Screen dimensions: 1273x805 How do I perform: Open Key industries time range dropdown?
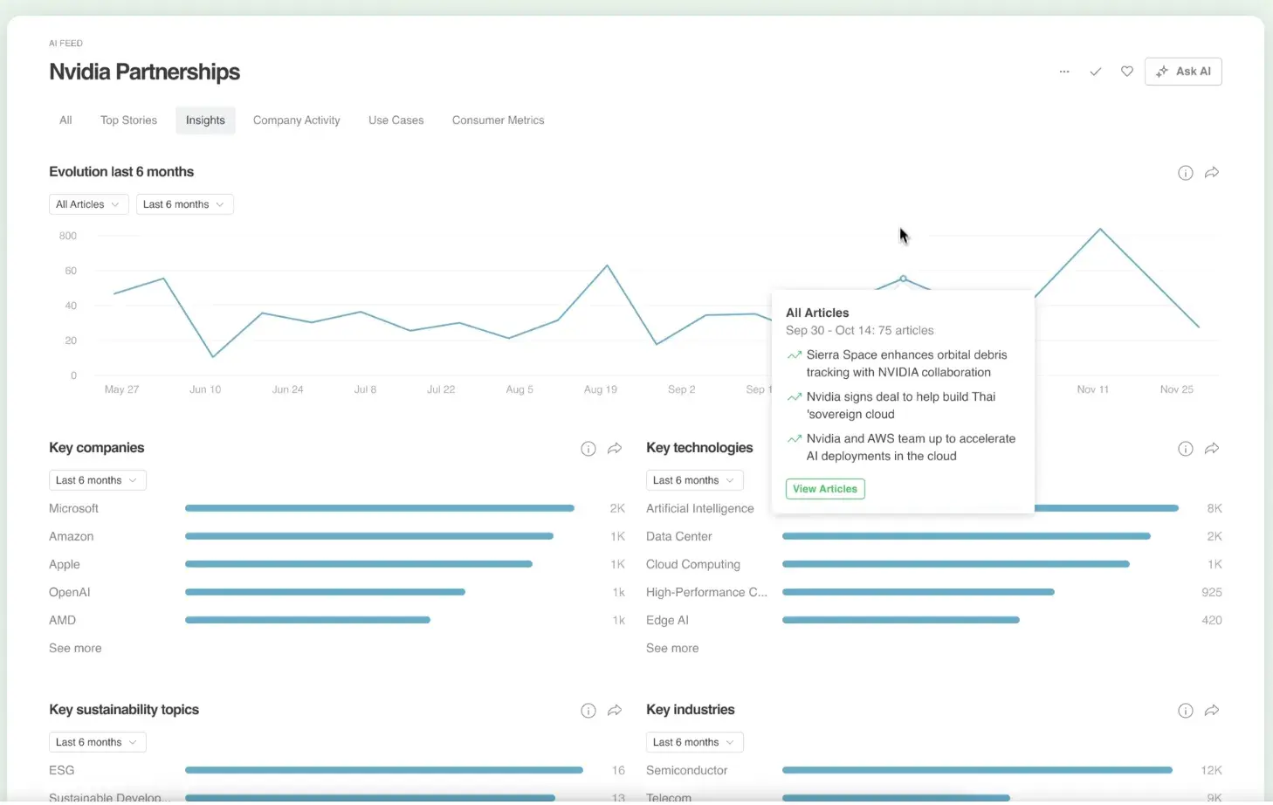pos(694,742)
